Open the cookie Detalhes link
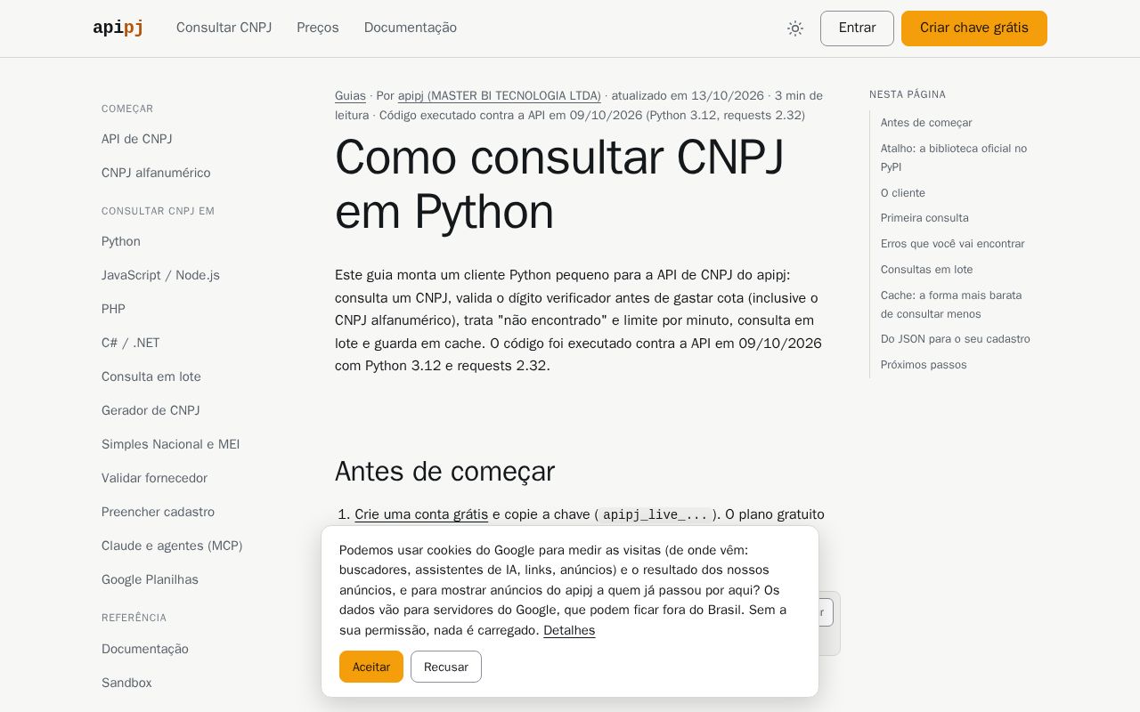 tap(569, 630)
